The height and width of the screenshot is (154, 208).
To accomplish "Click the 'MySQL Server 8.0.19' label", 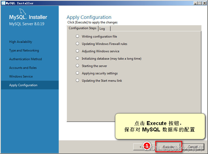I will (27, 24).
